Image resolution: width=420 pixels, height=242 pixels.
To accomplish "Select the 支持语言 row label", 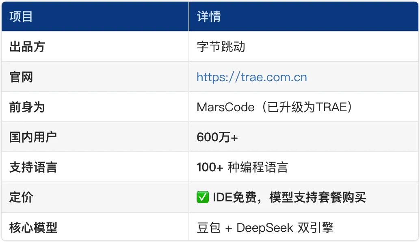I will point(33,167).
